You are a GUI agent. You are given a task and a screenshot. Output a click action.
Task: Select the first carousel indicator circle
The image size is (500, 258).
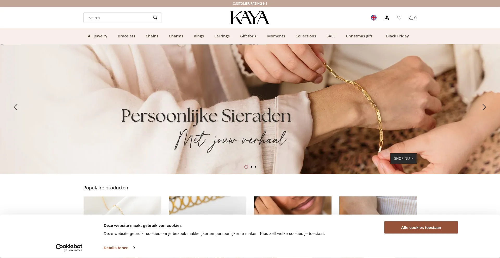coord(246,167)
